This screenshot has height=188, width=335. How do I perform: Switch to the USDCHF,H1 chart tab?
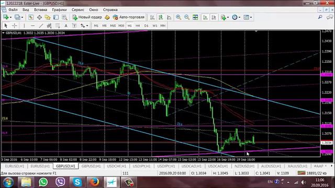tap(116, 166)
